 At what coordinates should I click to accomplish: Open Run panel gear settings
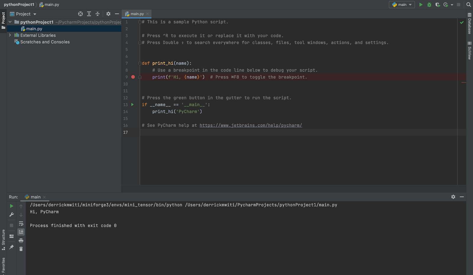(x=453, y=197)
